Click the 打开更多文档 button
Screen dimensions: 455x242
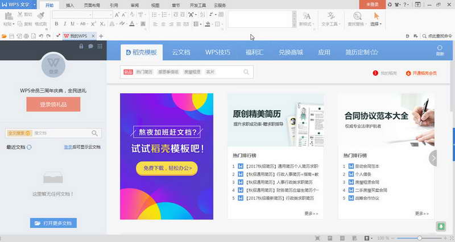click(53, 223)
